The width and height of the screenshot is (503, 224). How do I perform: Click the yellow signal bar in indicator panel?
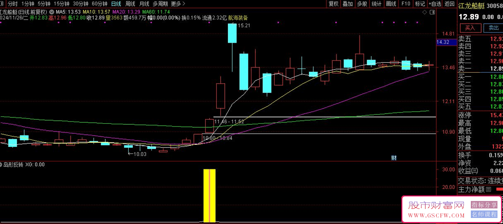[209, 195]
